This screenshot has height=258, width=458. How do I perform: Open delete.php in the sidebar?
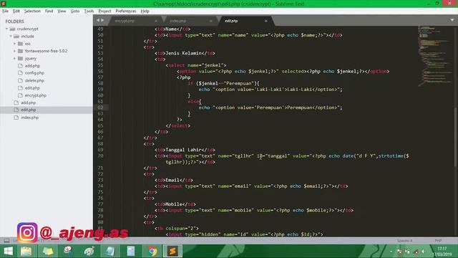(34, 80)
